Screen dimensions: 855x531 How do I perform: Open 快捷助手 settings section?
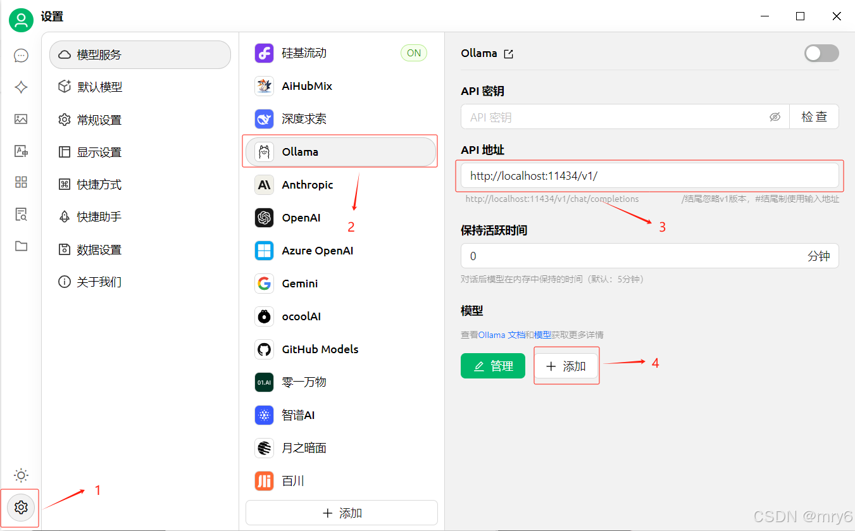140,217
